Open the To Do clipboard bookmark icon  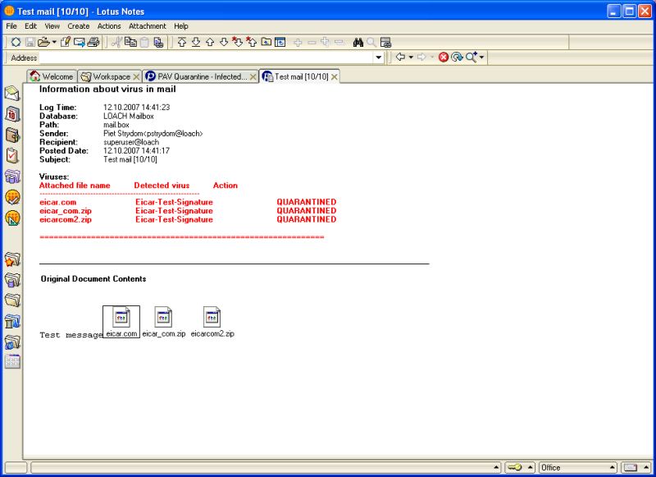(12, 155)
